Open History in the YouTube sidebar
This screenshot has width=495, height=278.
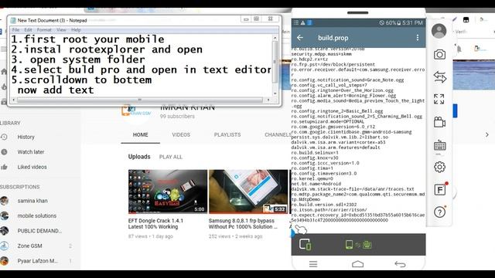click(x=26, y=137)
